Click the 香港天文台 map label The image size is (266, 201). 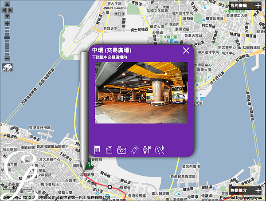[x=193, y=35]
